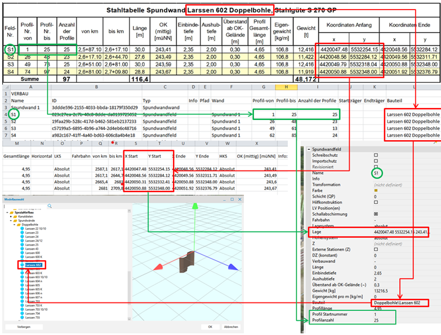Confirm Modellauswahl with the OK button
The image size is (441, 335).
210,327
